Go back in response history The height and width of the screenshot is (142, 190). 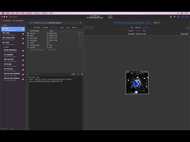click(86, 27)
